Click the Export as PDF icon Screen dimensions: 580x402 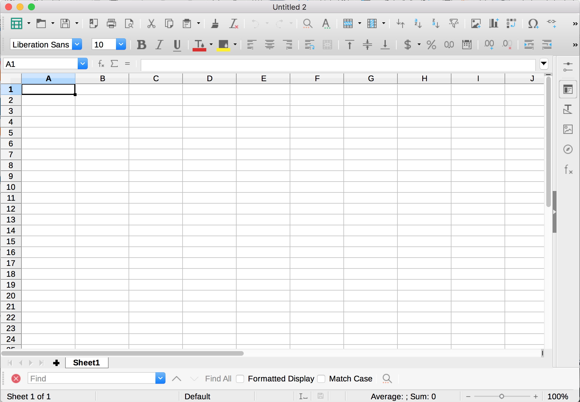point(93,23)
